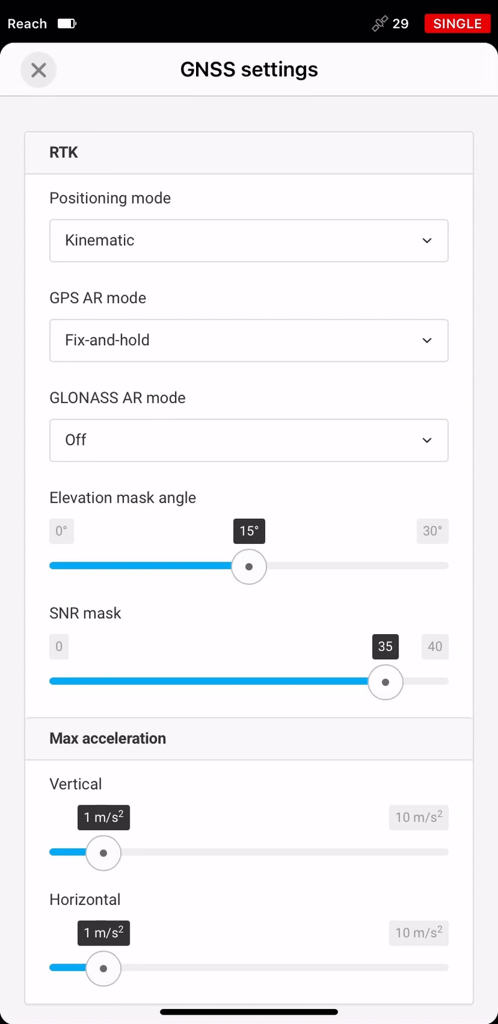Close the GNSS settings screen
Viewport: 498px width, 1024px height.
coord(39,70)
